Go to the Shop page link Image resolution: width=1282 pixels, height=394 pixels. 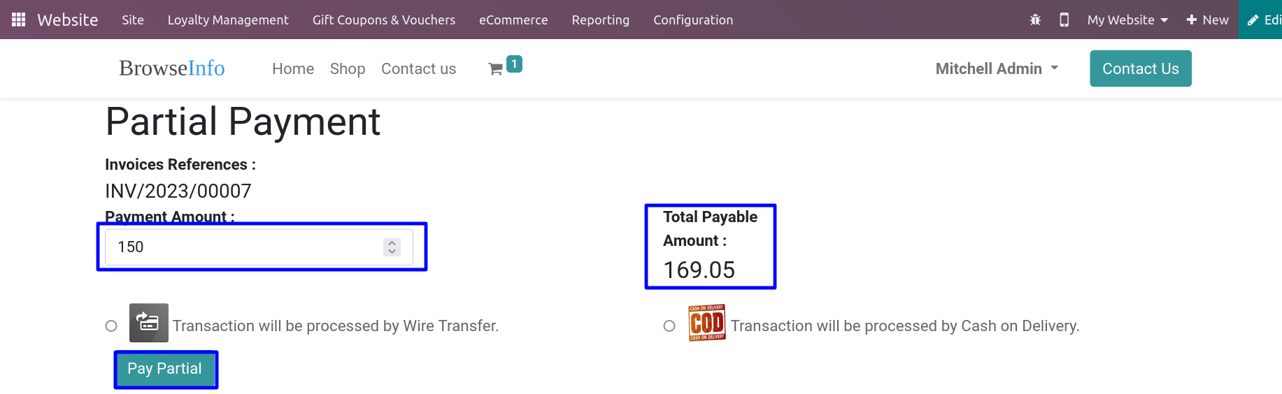[348, 68]
